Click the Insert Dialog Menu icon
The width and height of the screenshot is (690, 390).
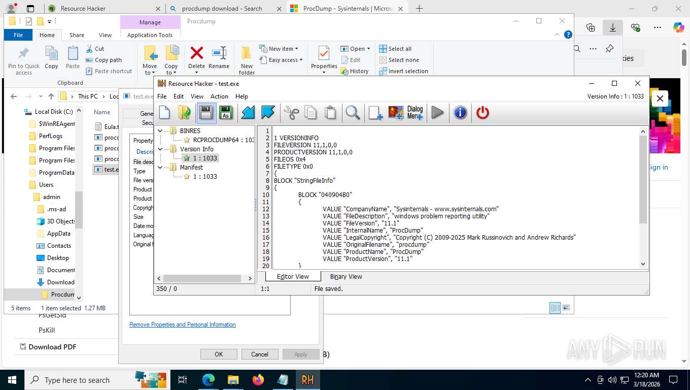[x=415, y=113]
